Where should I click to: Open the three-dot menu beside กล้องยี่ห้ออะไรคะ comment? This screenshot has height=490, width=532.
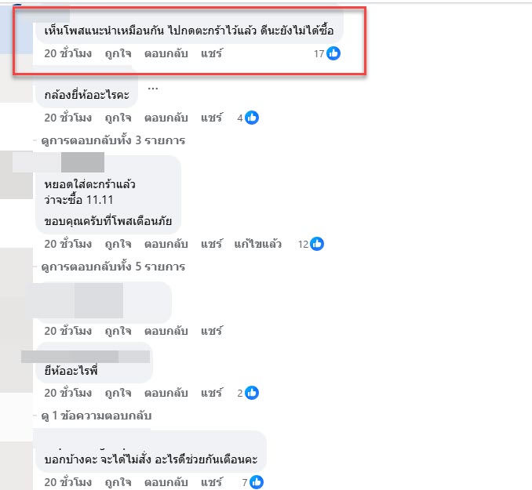pos(153,89)
